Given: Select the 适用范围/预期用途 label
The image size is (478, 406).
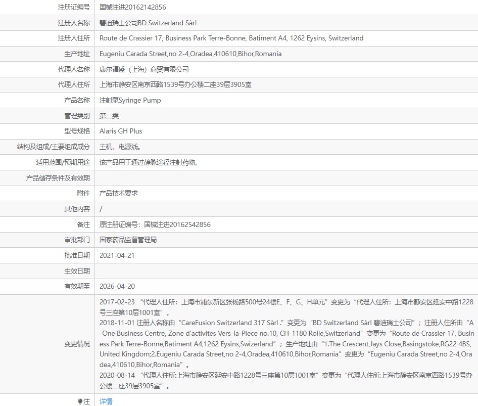Looking at the screenshot, I should 63,163.
